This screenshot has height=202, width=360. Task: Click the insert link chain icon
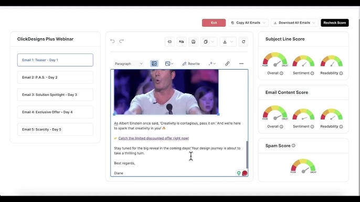click(x=227, y=64)
